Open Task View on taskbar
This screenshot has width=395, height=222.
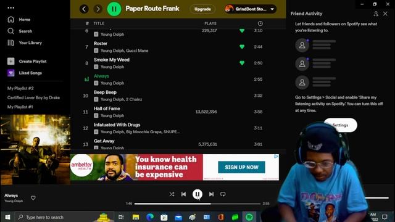(121, 217)
